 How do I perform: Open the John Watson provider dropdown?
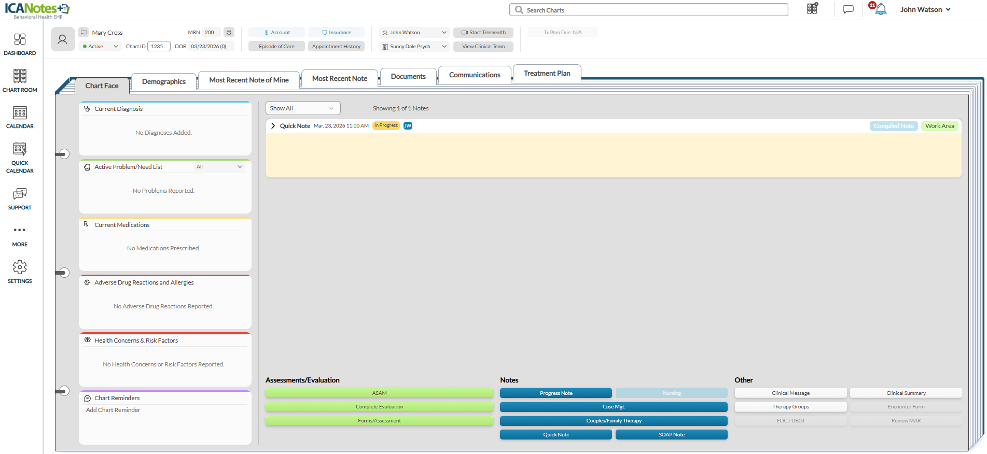[x=414, y=33]
